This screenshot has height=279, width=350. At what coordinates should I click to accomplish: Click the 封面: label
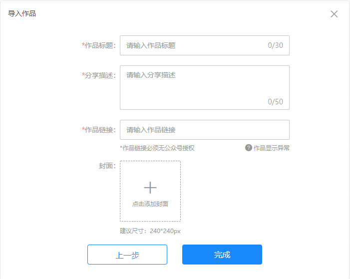coord(107,166)
